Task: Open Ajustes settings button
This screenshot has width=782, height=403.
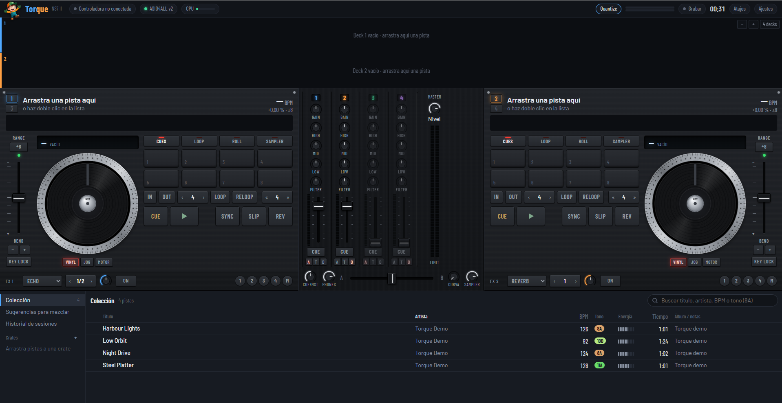Action: (x=765, y=9)
